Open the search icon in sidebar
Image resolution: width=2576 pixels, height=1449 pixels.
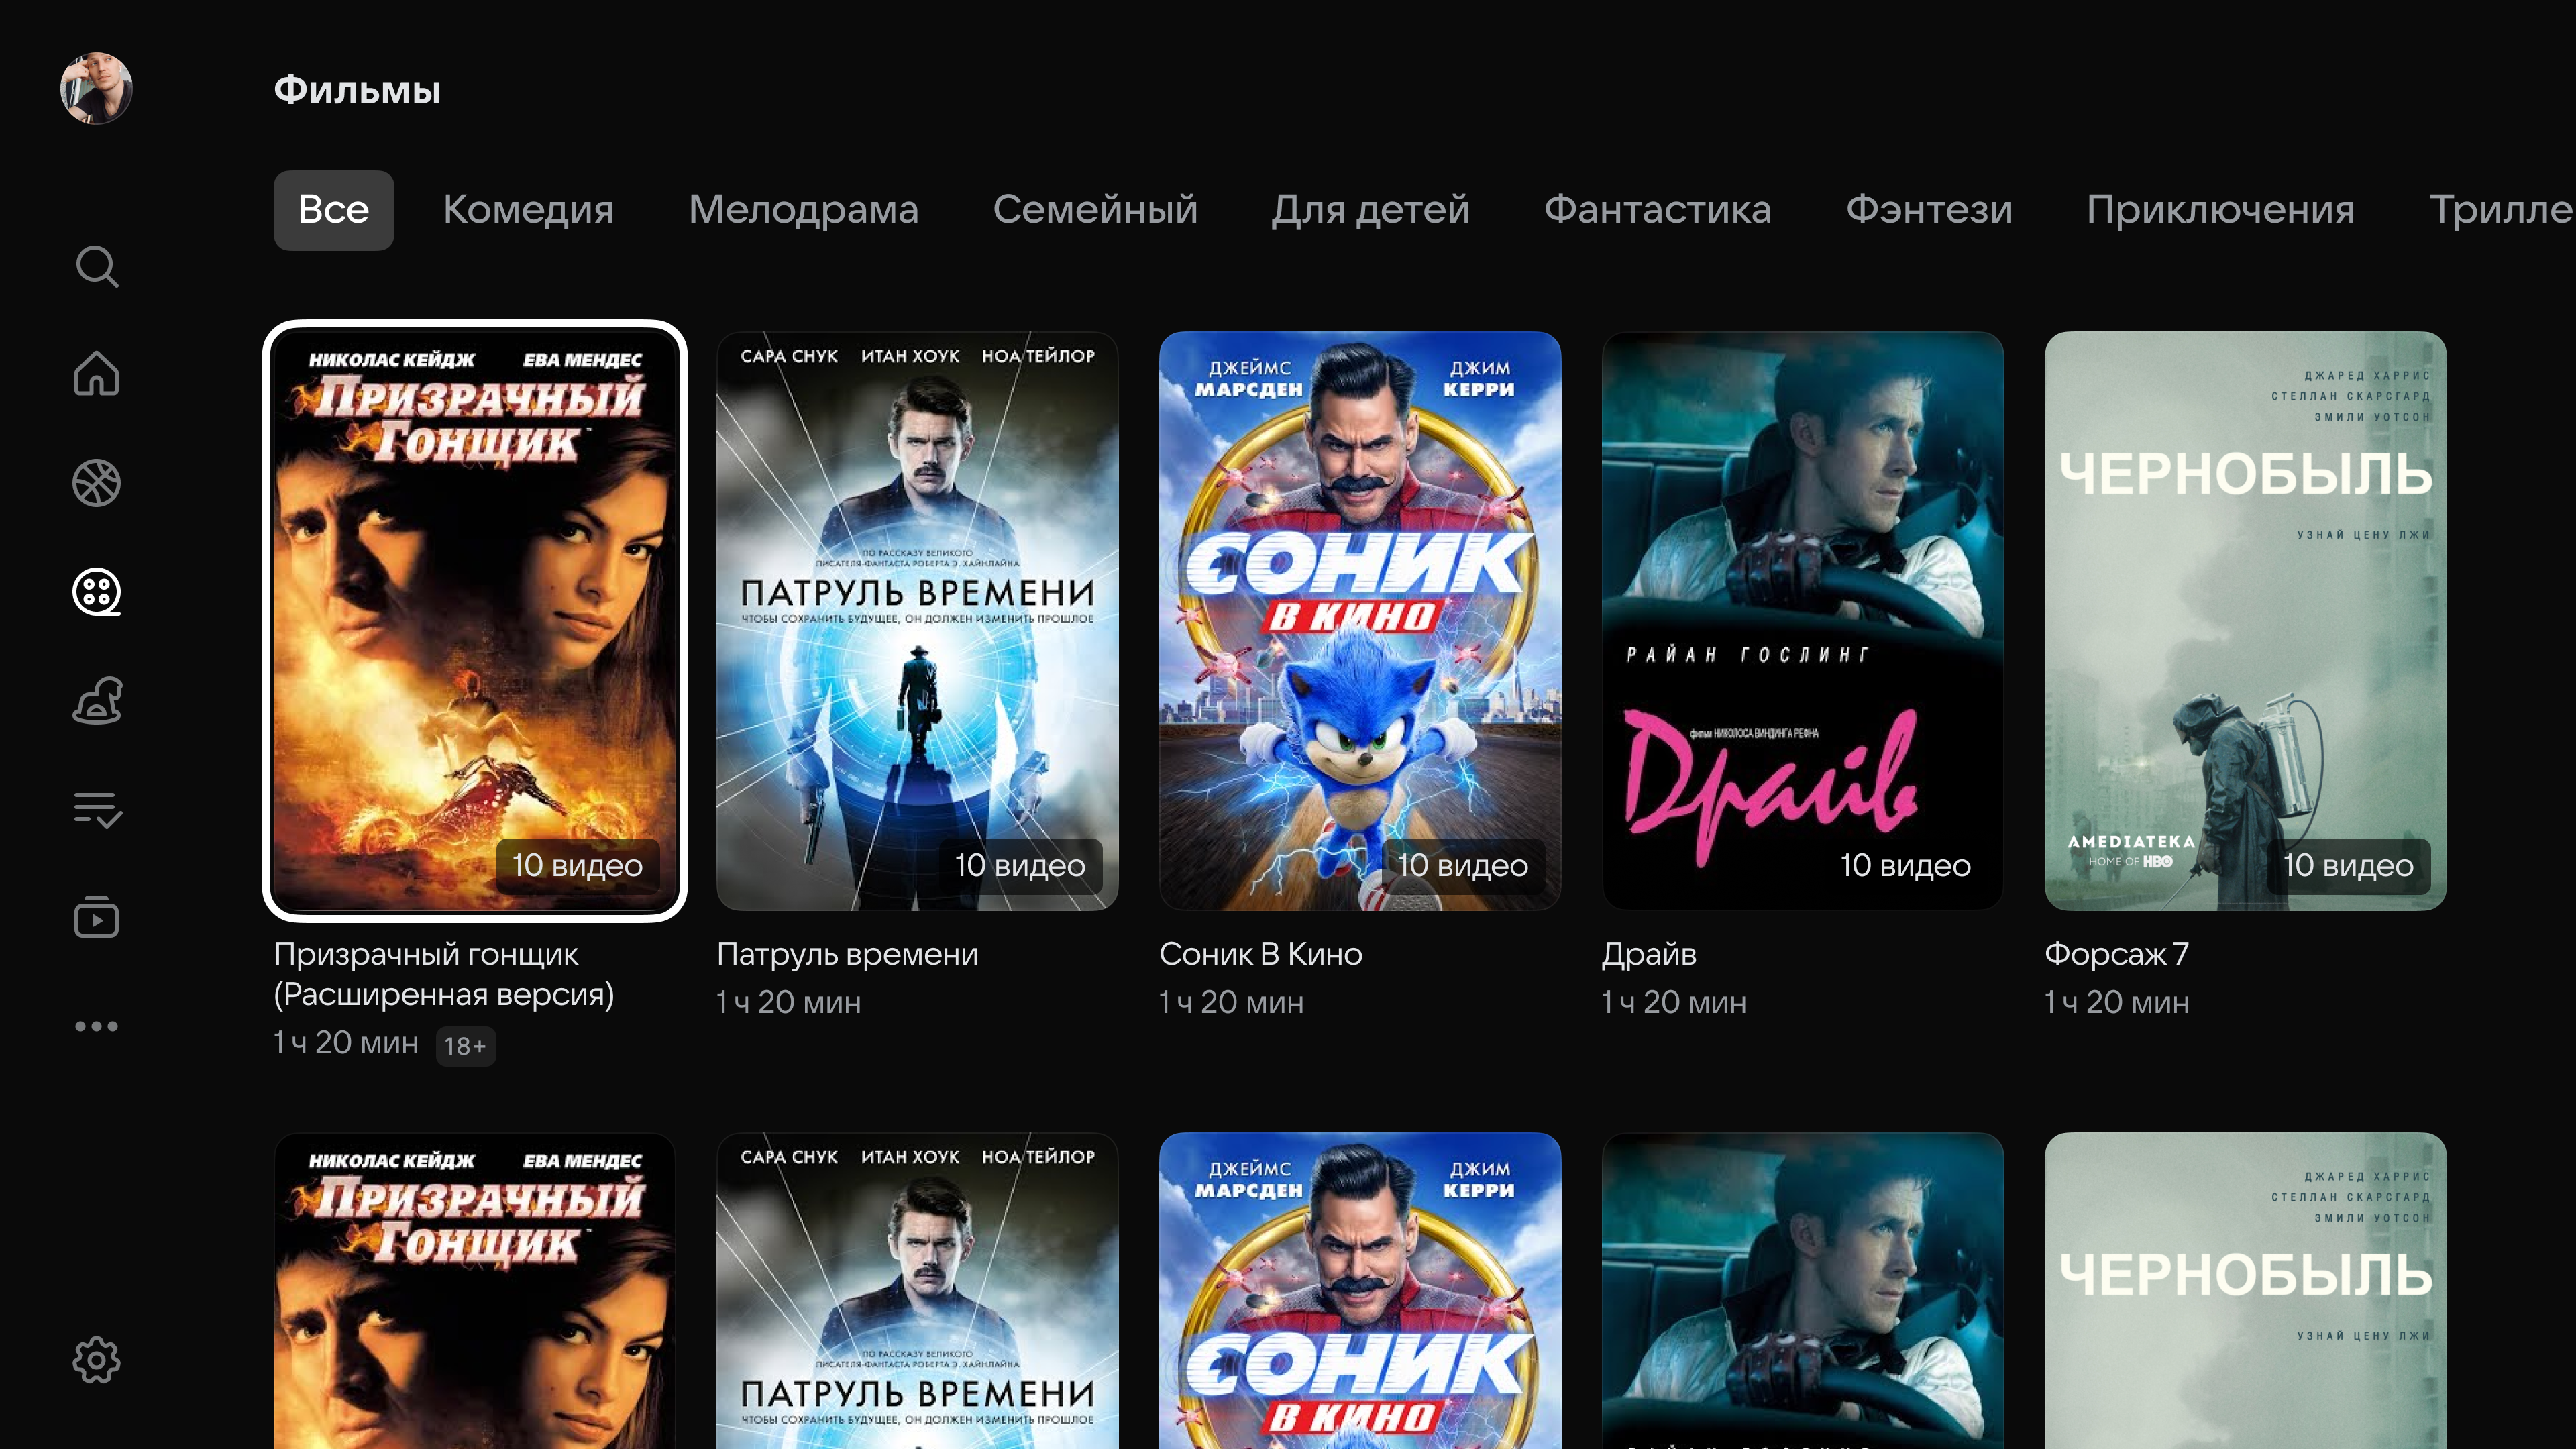[x=97, y=267]
